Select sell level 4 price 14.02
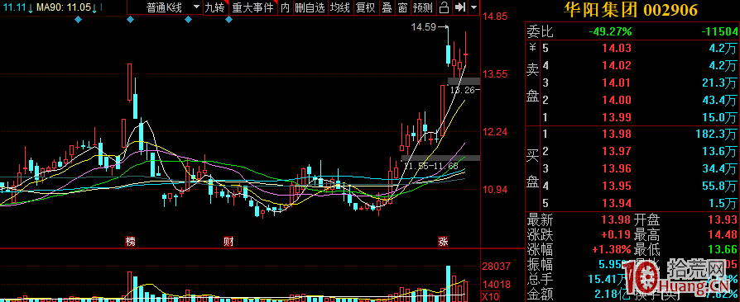 pos(617,65)
